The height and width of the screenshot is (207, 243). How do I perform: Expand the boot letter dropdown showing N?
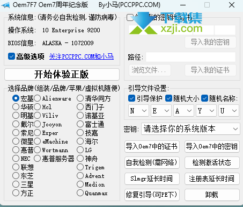[138, 111]
